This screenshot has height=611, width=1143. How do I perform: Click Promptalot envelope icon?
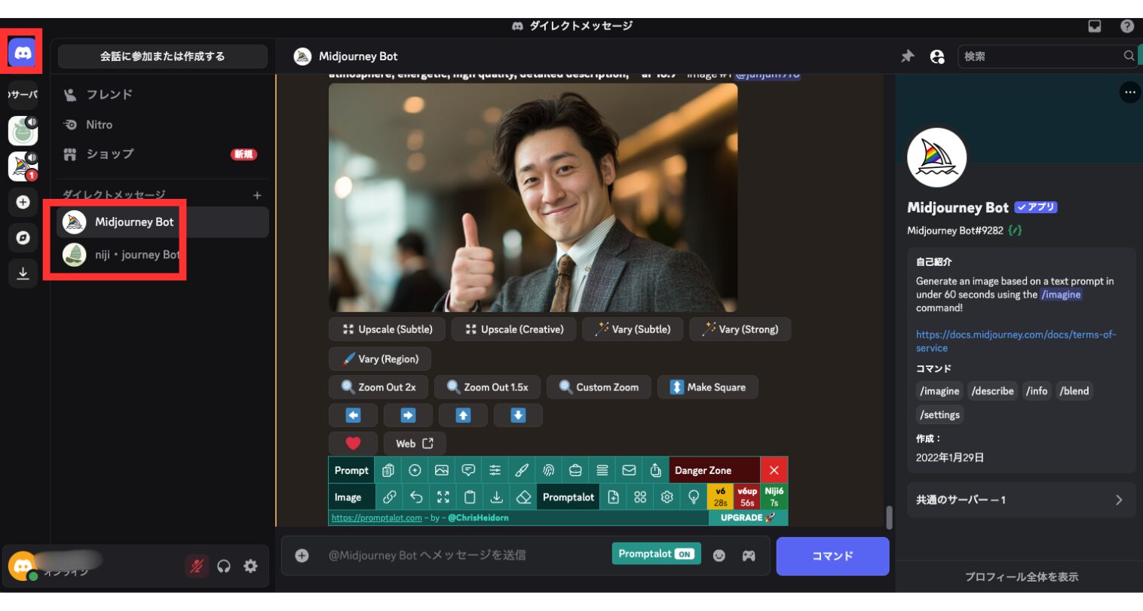click(629, 470)
